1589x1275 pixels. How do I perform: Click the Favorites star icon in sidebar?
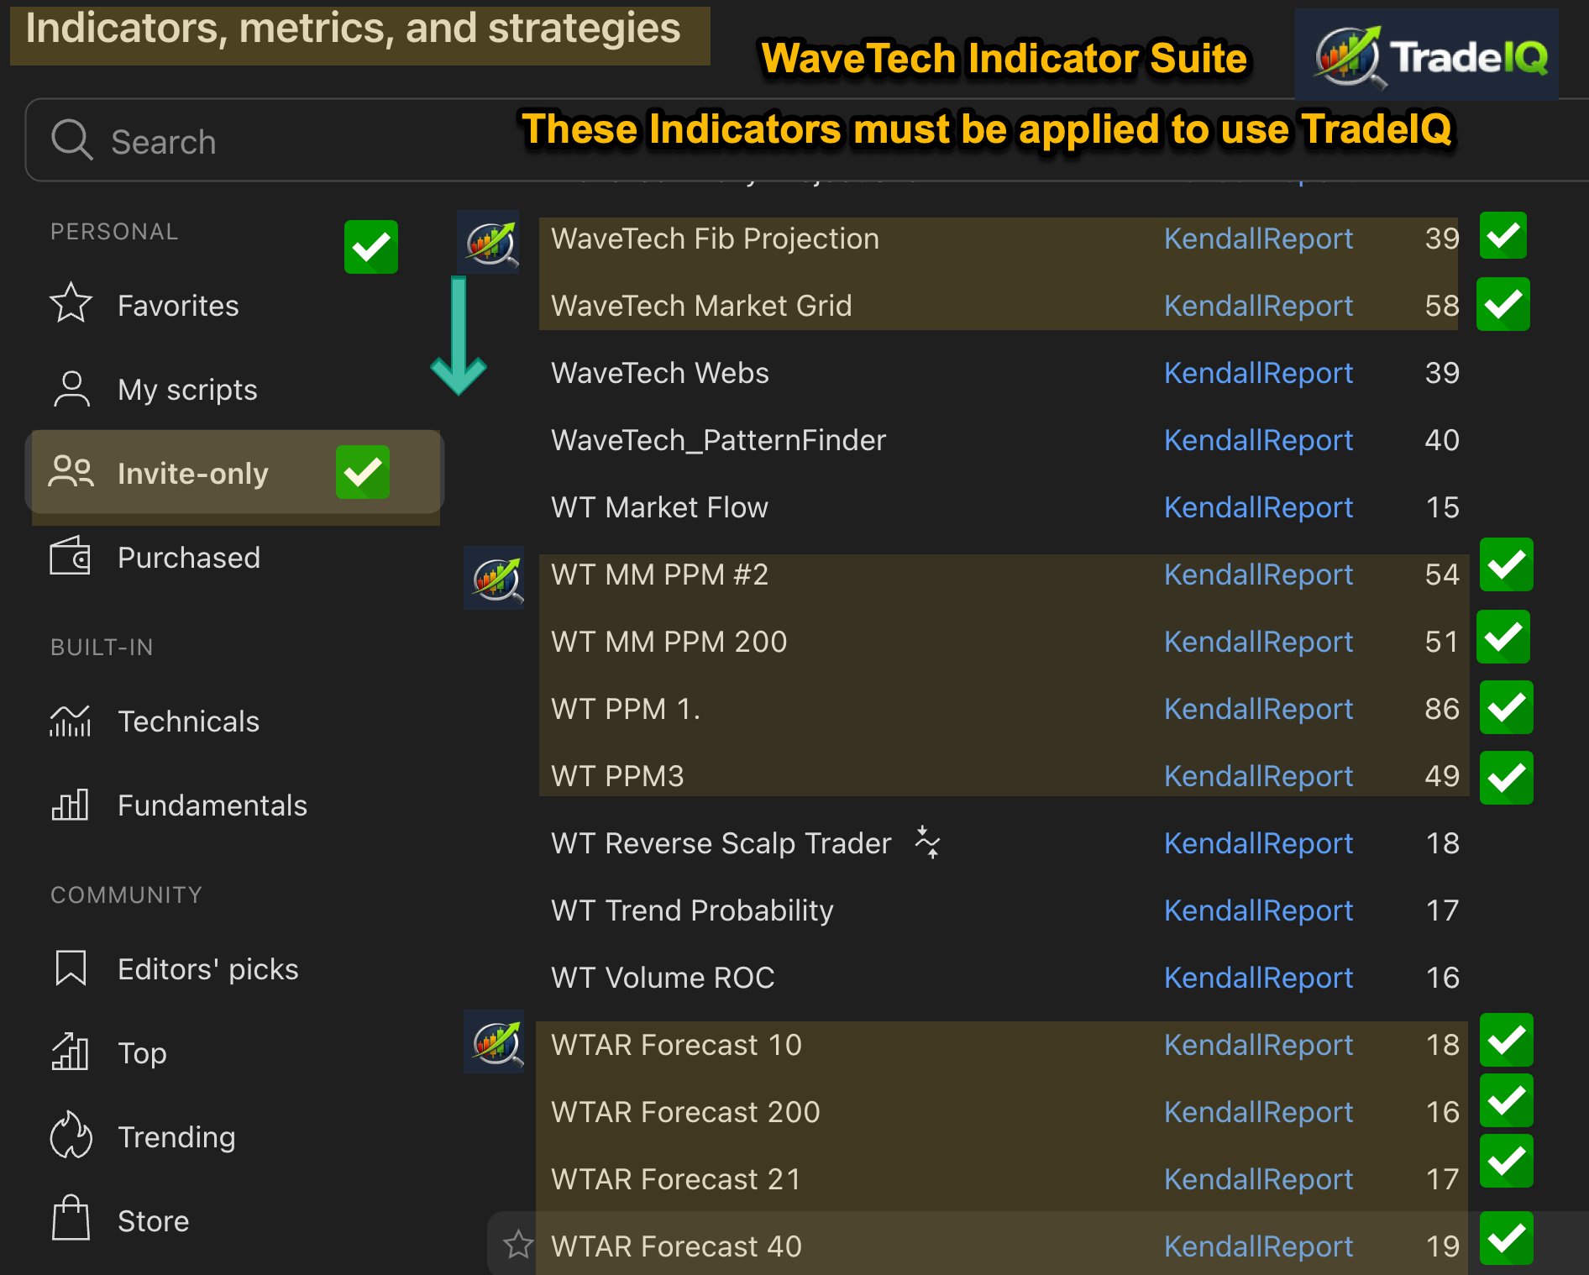pyautogui.click(x=71, y=305)
